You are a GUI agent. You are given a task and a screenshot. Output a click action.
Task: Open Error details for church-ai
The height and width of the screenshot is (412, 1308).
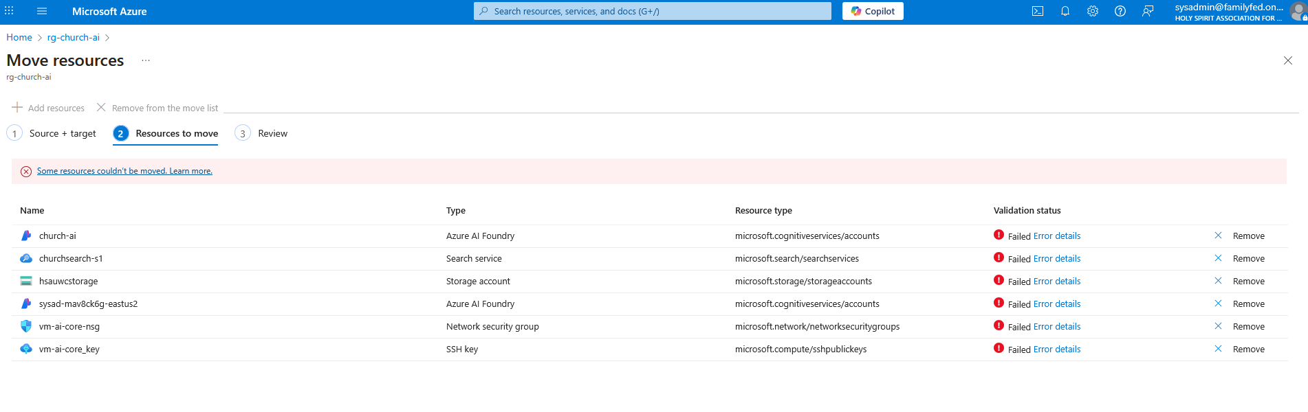pos(1057,236)
